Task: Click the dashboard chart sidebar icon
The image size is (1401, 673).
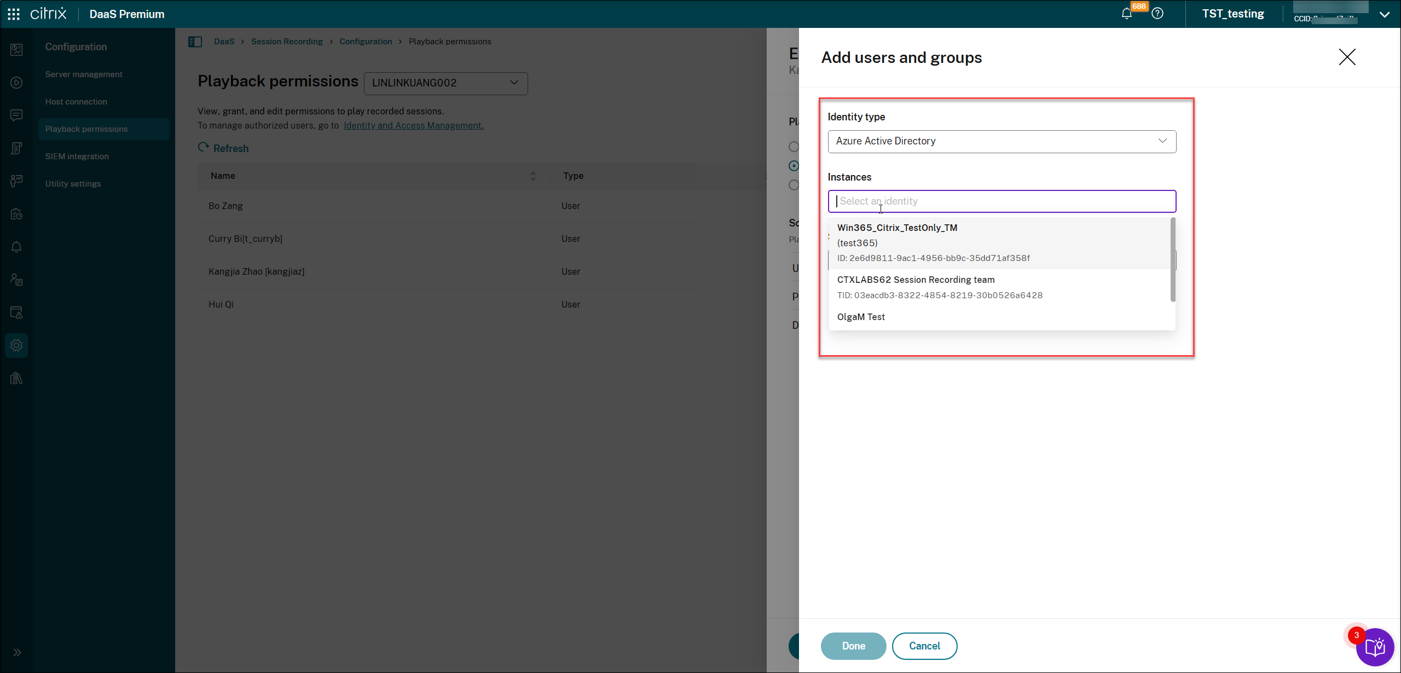Action: [x=16, y=50]
